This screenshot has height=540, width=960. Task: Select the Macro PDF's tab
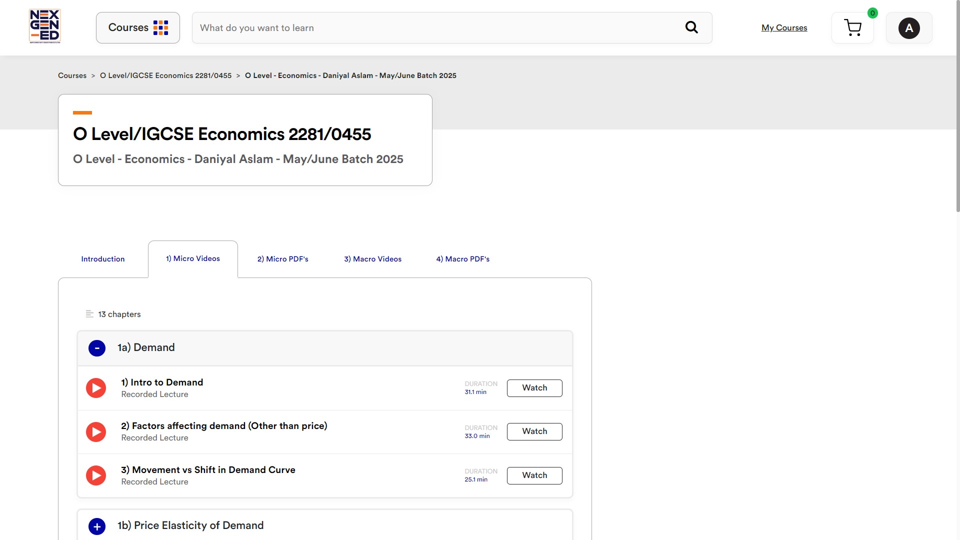[x=462, y=259]
